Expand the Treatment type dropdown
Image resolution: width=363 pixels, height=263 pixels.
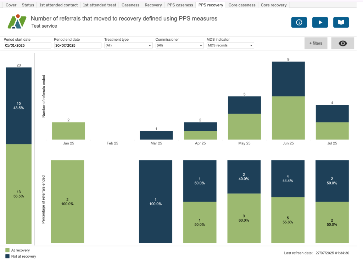128,46
